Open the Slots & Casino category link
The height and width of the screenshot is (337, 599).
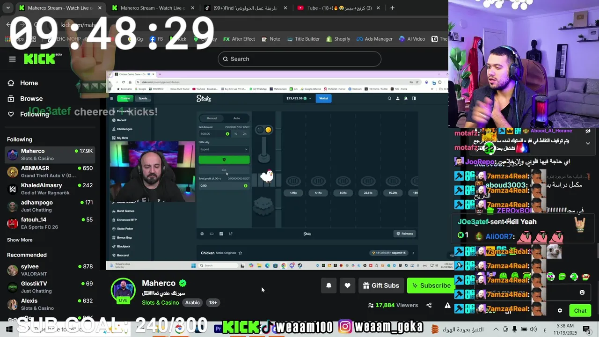161,302
